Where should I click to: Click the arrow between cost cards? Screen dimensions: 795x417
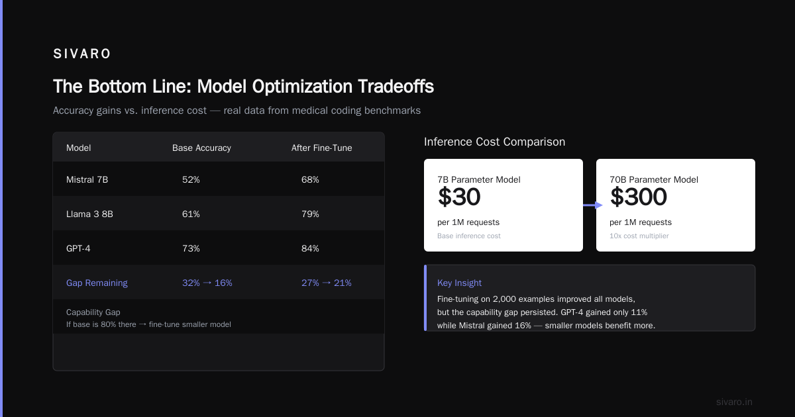coord(593,205)
